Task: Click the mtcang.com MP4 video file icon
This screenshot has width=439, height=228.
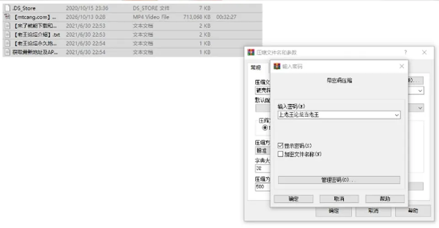Action: pyautogui.click(x=8, y=17)
